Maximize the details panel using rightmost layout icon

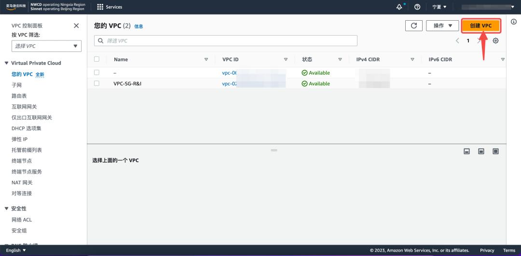(x=495, y=151)
